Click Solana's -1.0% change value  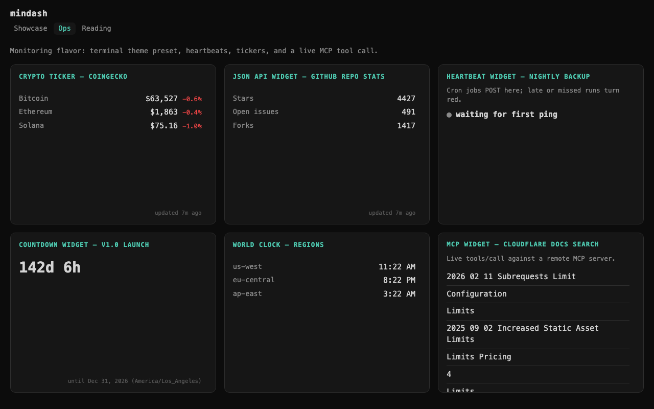[x=192, y=126]
